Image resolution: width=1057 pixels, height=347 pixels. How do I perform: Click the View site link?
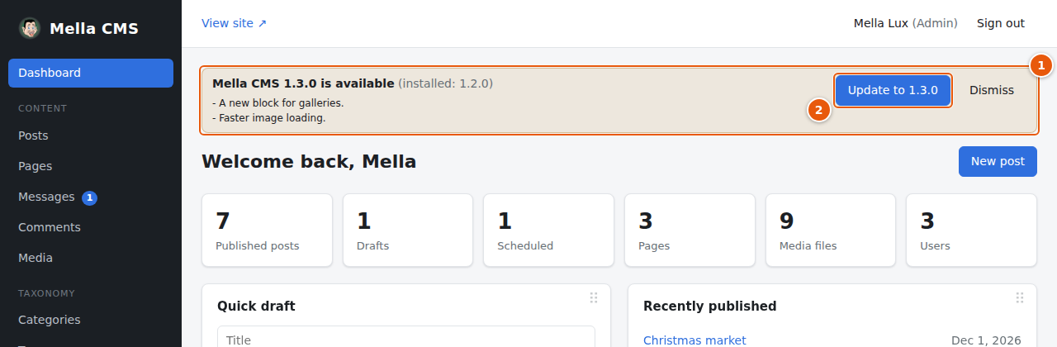pyautogui.click(x=235, y=23)
